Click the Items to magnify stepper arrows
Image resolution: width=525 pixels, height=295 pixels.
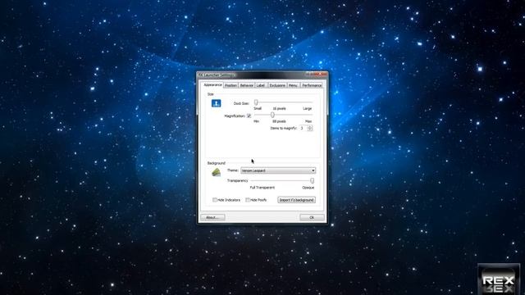tap(310, 128)
